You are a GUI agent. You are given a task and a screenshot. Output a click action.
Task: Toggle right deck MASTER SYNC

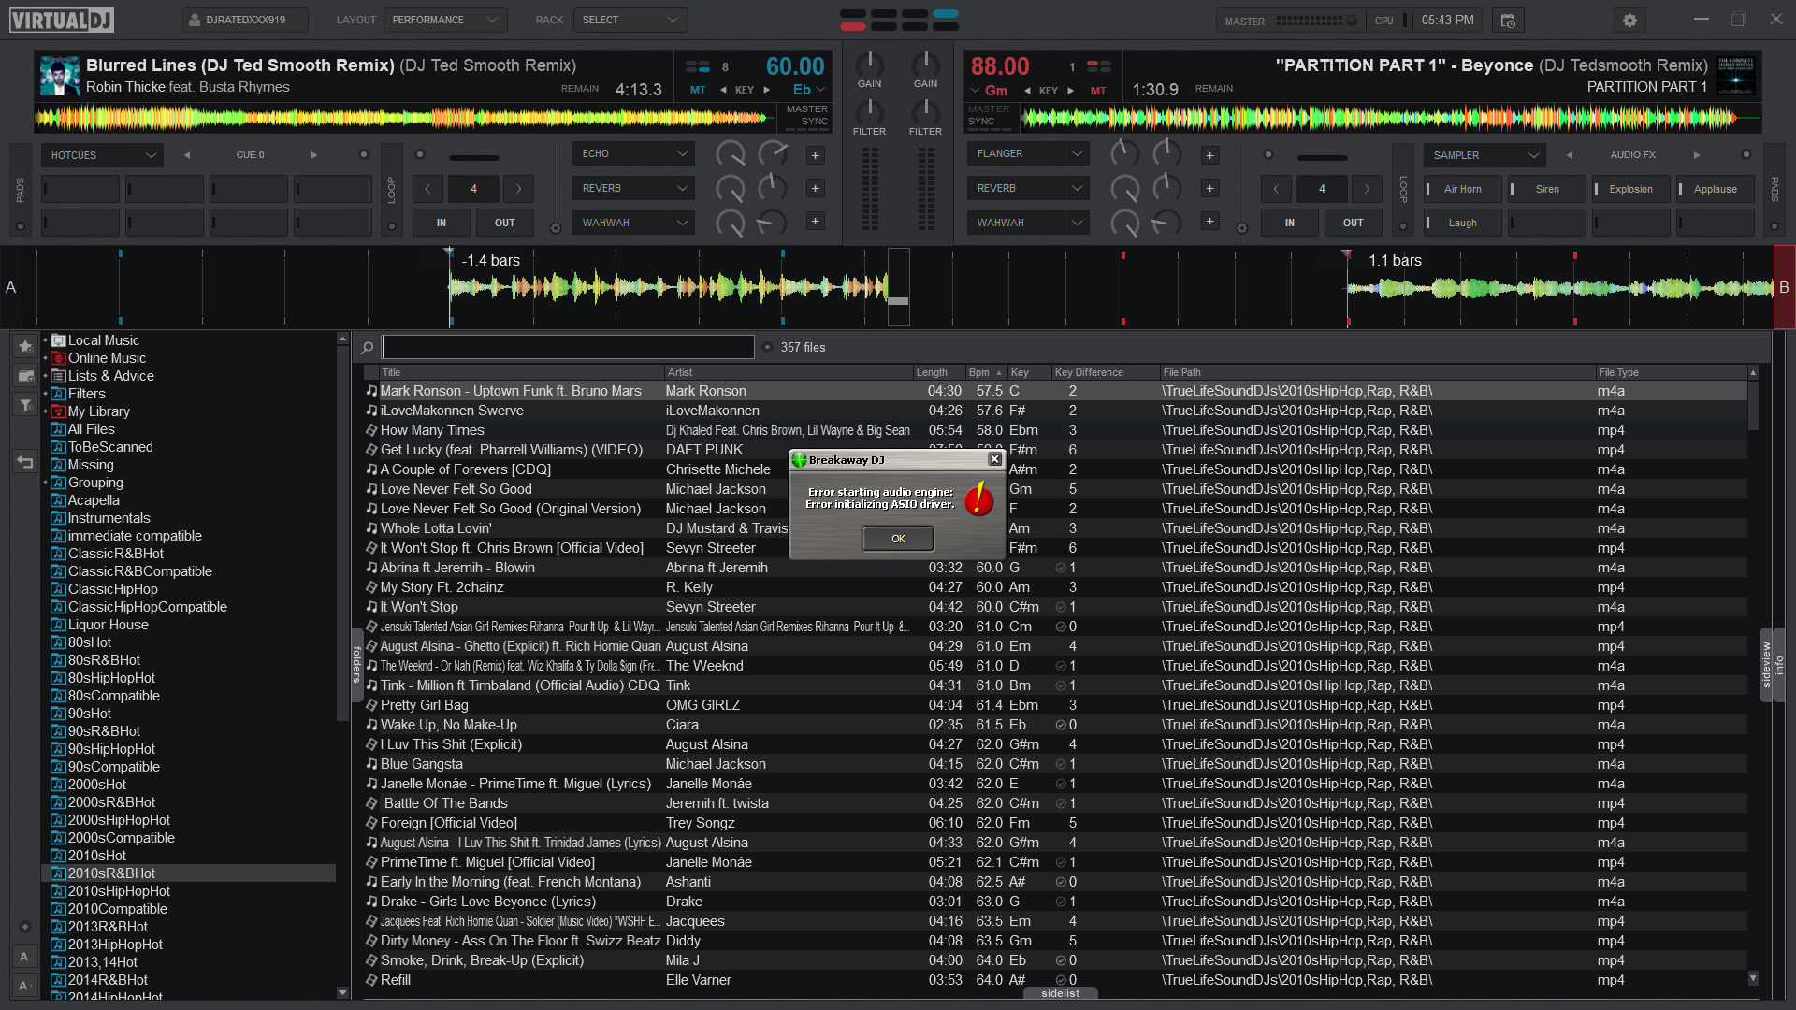(989, 115)
